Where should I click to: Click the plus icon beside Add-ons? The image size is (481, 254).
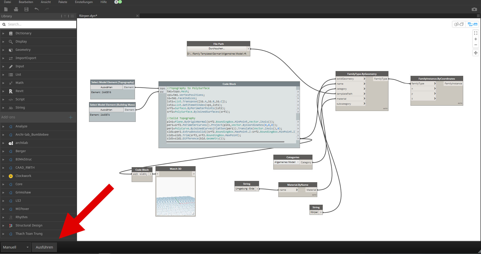[71, 117]
